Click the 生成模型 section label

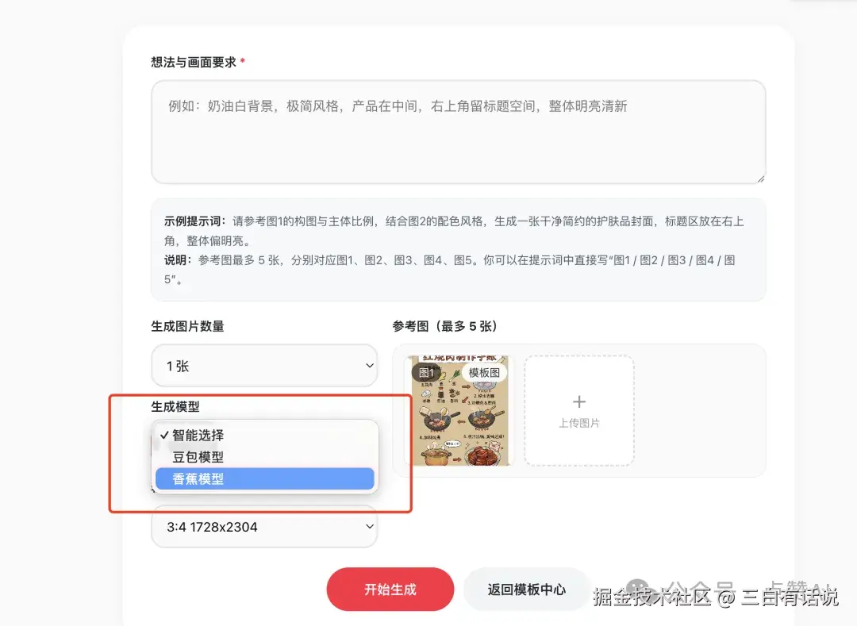(x=175, y=407)
